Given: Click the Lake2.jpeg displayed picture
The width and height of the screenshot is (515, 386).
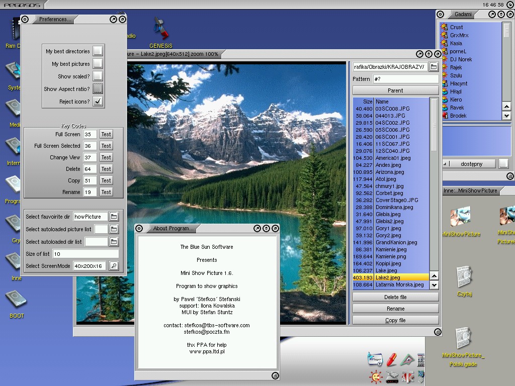Looking at the screenshot, I should click(236, 144).
